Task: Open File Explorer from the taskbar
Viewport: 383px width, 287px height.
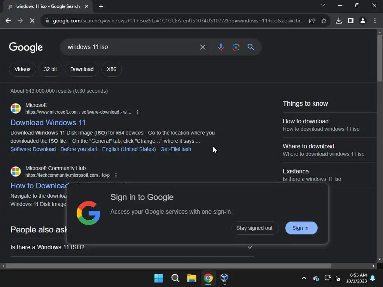Action: tap(192, 278)
